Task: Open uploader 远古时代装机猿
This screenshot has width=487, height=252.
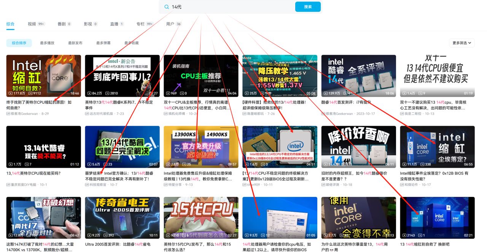Action: (x=102, y=113)
